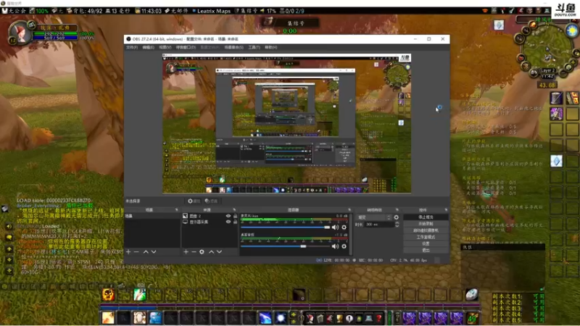Click the green feather buff icon on action bar
This screenshot has height=326, width=580.
(x=139, y=295)
